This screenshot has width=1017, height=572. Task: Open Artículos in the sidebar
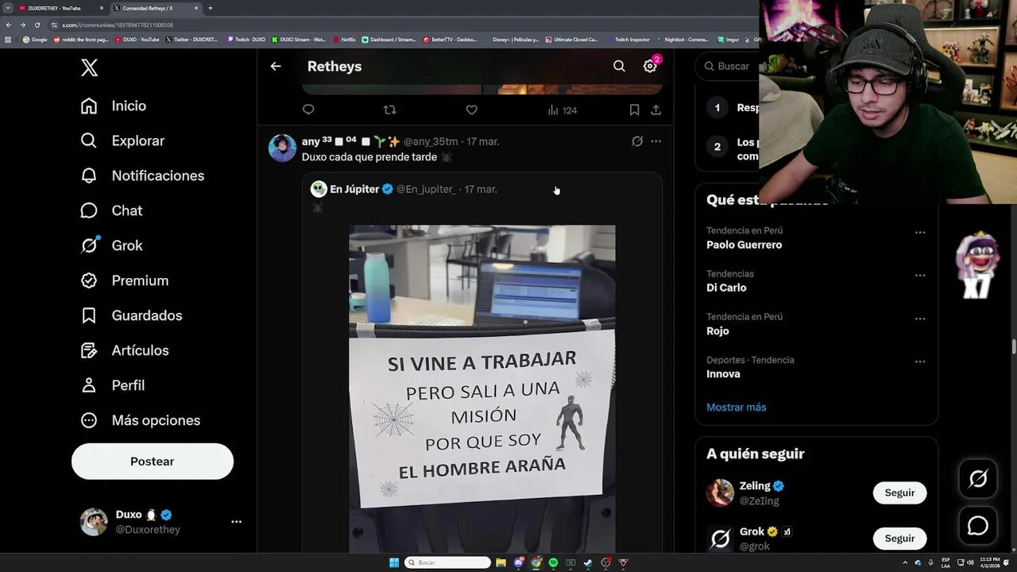pyautogui.click(x=125, y=350)
